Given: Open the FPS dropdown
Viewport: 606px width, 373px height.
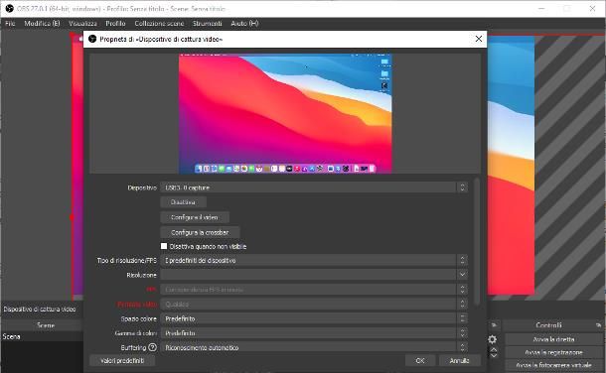Looking at the screenshot, I should pos(314,290).
